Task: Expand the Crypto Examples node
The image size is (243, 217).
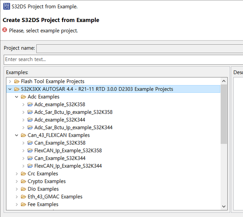Action: pyautogui.click(x=17, y=181)
